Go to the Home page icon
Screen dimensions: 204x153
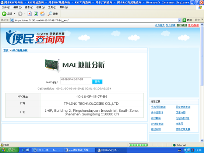pos(42,14)
